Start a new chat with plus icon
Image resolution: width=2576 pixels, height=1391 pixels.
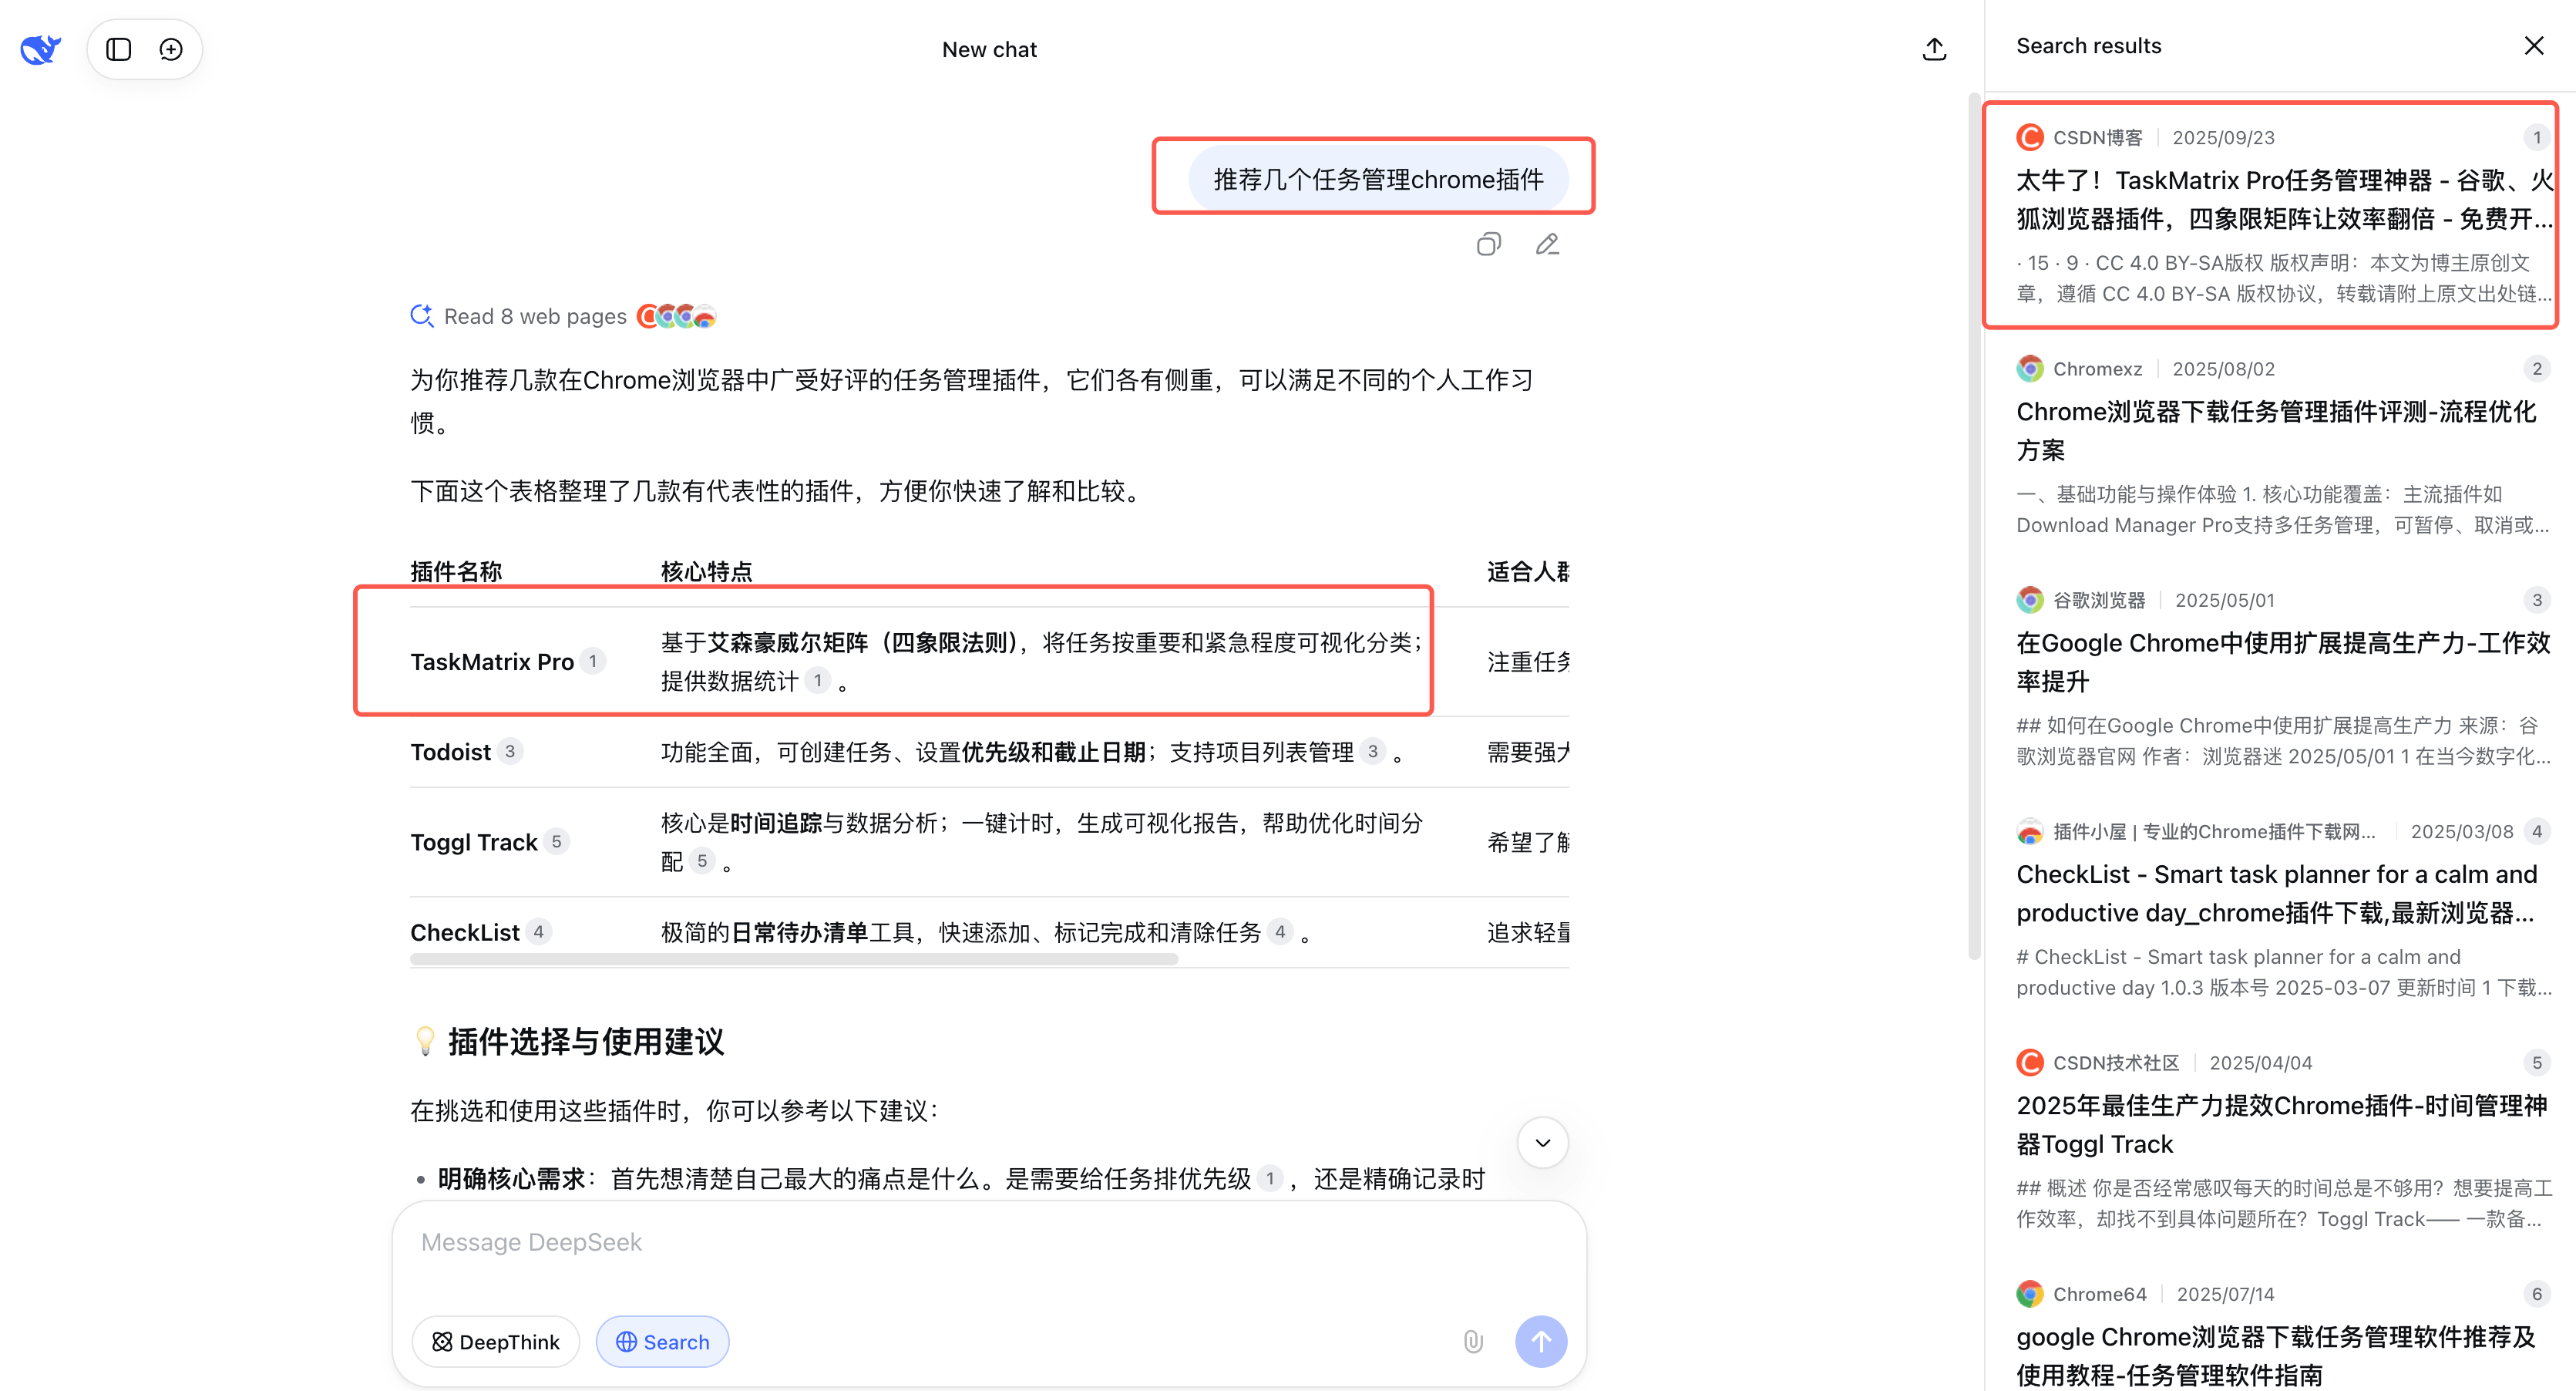(171, 49)
